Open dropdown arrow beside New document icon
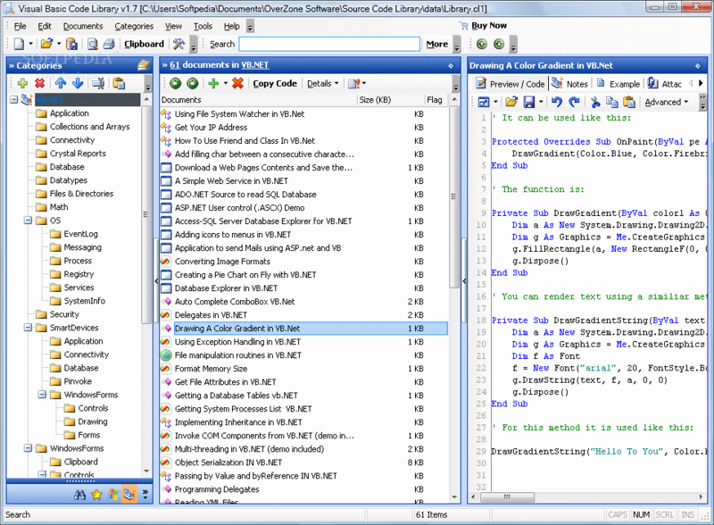The image size is (714, 525). point(30,45)
